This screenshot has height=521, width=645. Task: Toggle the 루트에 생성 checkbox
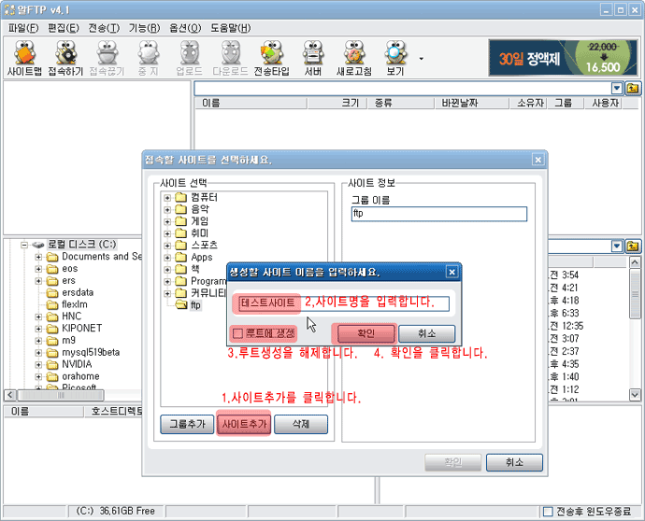point(237,333)
